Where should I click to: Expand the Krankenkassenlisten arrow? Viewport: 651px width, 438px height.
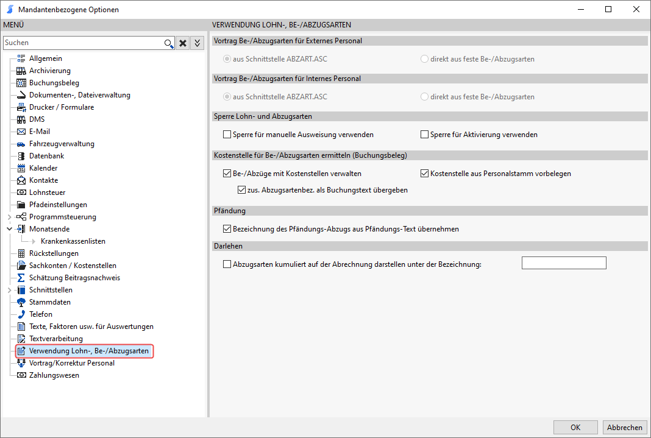point(34,241)
